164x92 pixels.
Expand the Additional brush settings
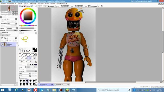click(x=19, y=78)
